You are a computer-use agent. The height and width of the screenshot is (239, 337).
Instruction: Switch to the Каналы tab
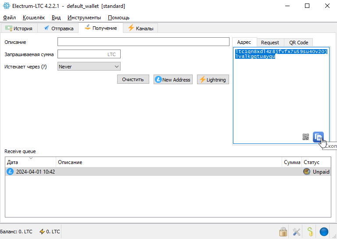[x=140, y=29]
